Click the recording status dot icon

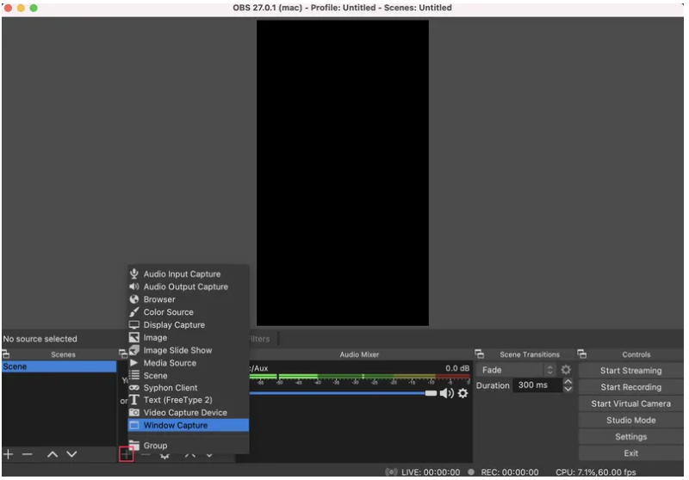471,472
